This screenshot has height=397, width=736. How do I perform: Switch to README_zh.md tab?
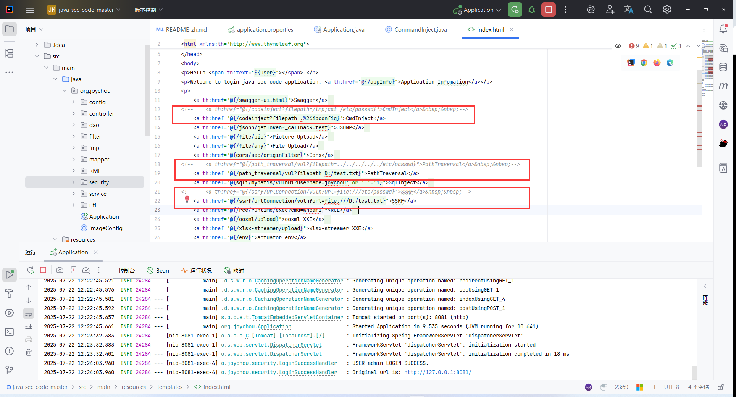pos(182,30)
